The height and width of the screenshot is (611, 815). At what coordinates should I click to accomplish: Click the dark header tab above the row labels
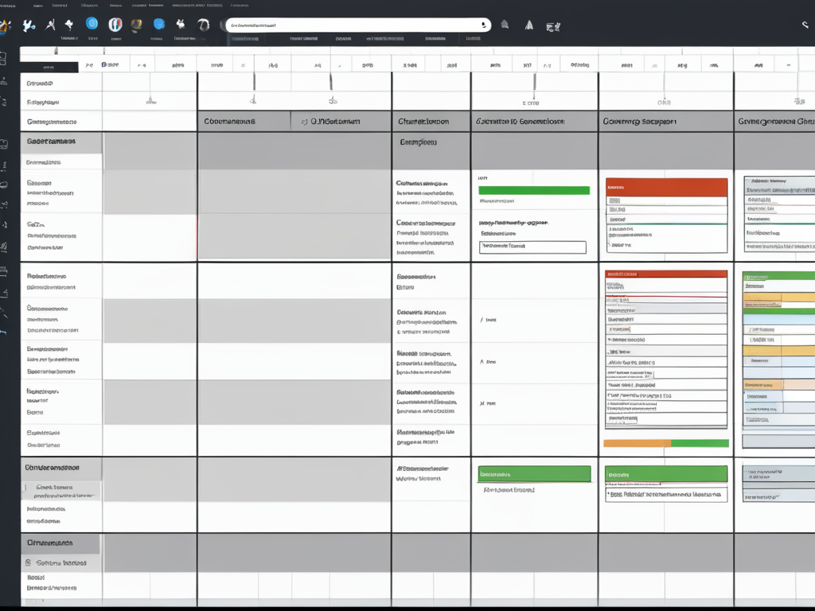click(x=49, y=68)
